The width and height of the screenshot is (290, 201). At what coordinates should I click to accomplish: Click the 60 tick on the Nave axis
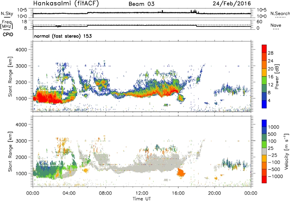click(259, 22)
